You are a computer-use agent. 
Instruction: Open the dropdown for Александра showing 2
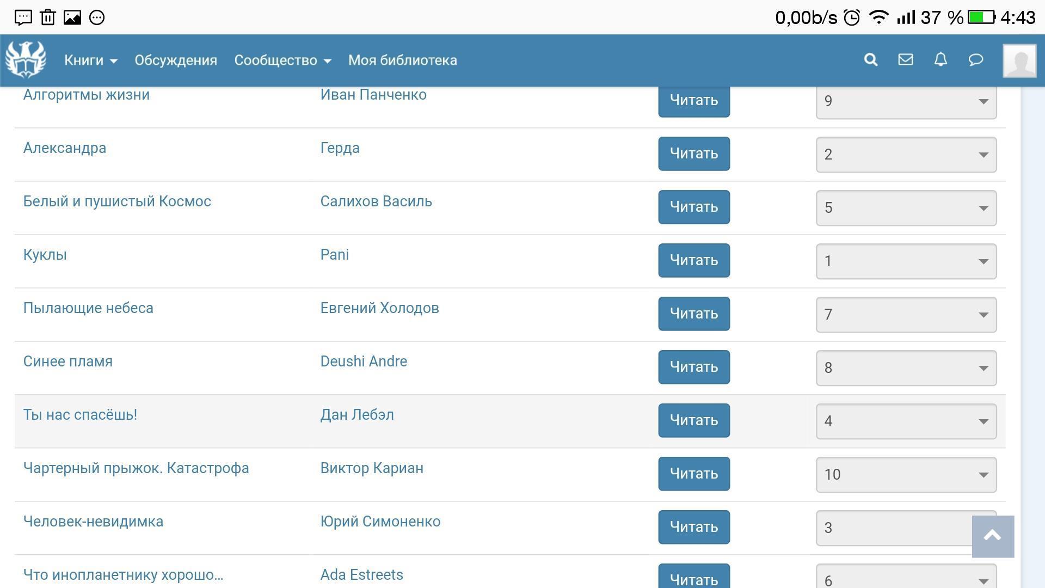click(x=906, y=155)
